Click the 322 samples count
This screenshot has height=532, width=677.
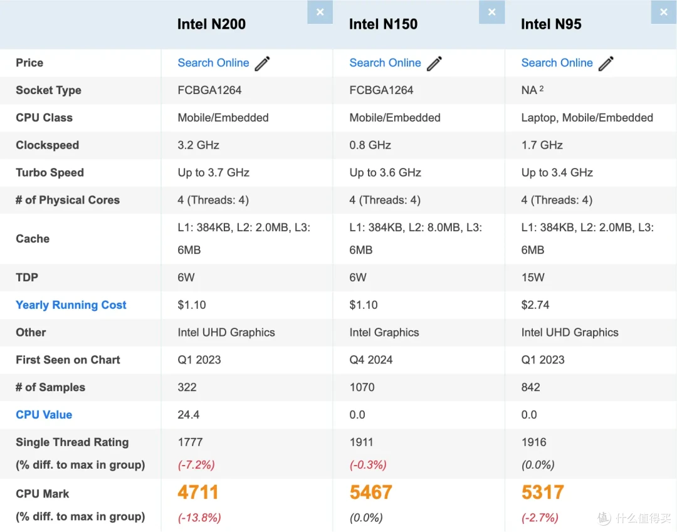[187, 387]
